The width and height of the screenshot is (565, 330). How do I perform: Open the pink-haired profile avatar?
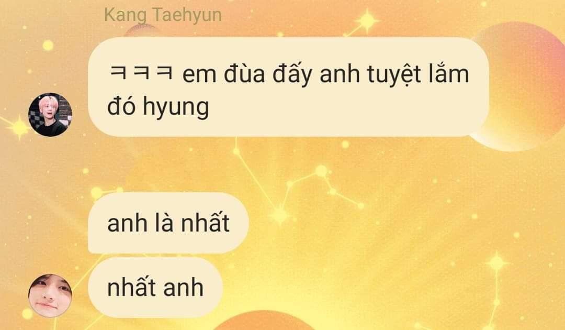coord(50,115)
